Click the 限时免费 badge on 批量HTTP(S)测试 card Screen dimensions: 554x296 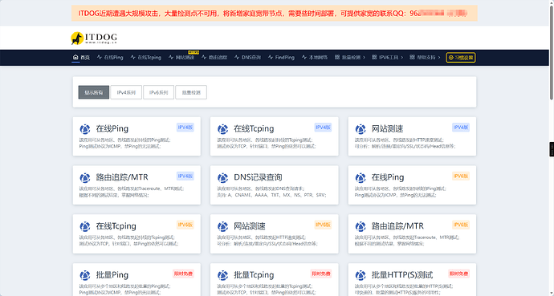[458, 274]
